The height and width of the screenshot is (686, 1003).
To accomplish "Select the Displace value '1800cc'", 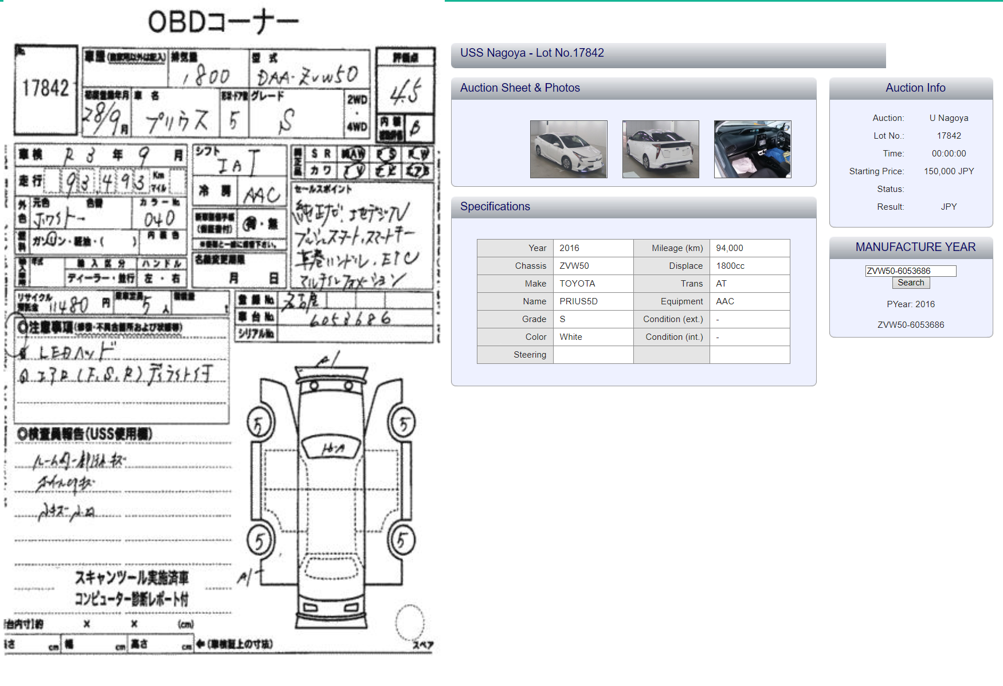I will pyautogui.click(x=730, y=266).
